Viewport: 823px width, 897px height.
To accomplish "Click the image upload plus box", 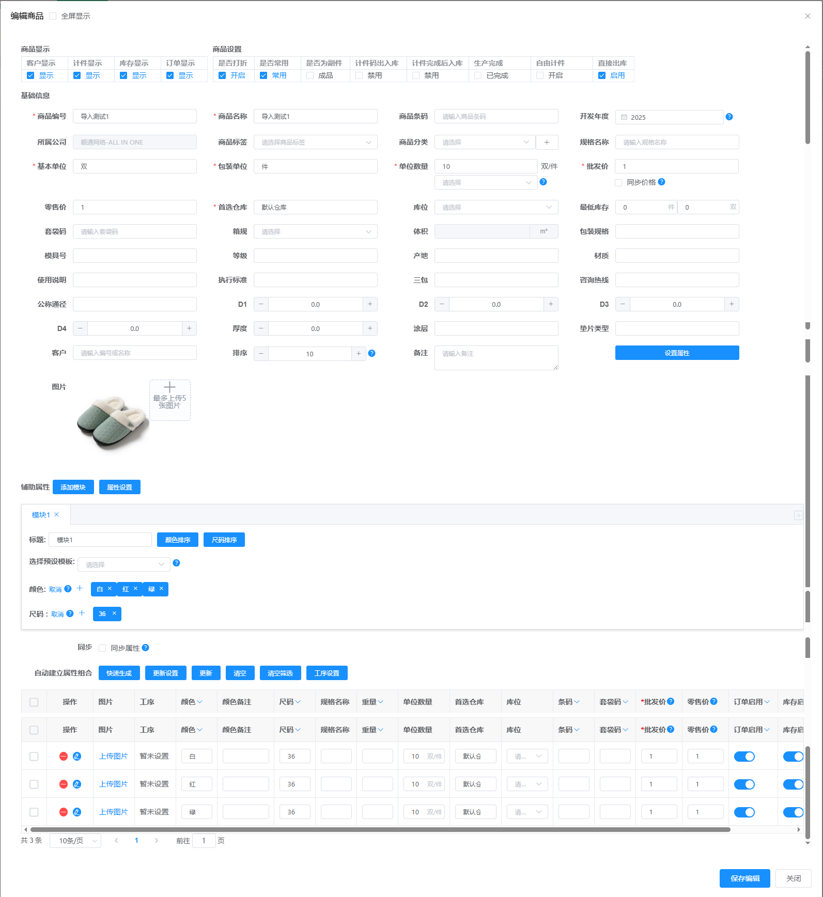I will (169, 400).
